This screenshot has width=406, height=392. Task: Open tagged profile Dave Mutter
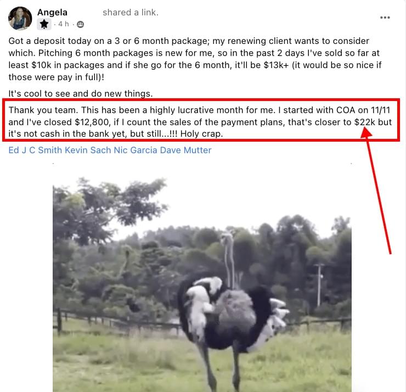185,150
